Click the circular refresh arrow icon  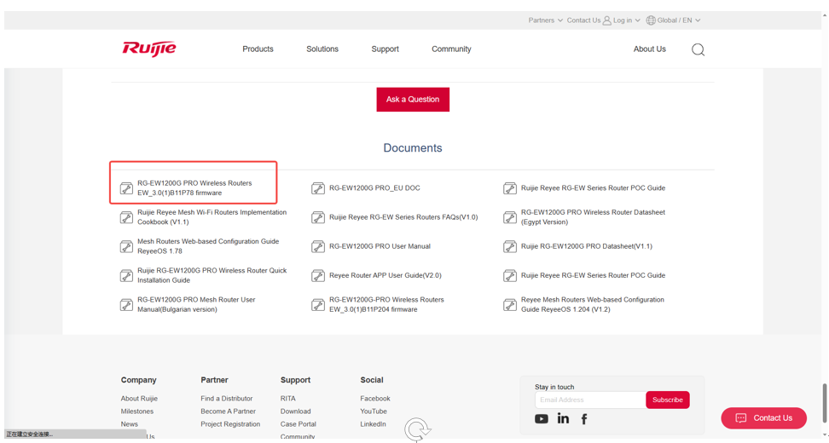tap(417, 429)
